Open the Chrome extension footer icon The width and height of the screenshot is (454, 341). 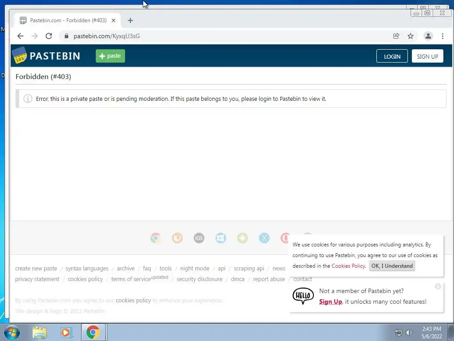[156, 238]
